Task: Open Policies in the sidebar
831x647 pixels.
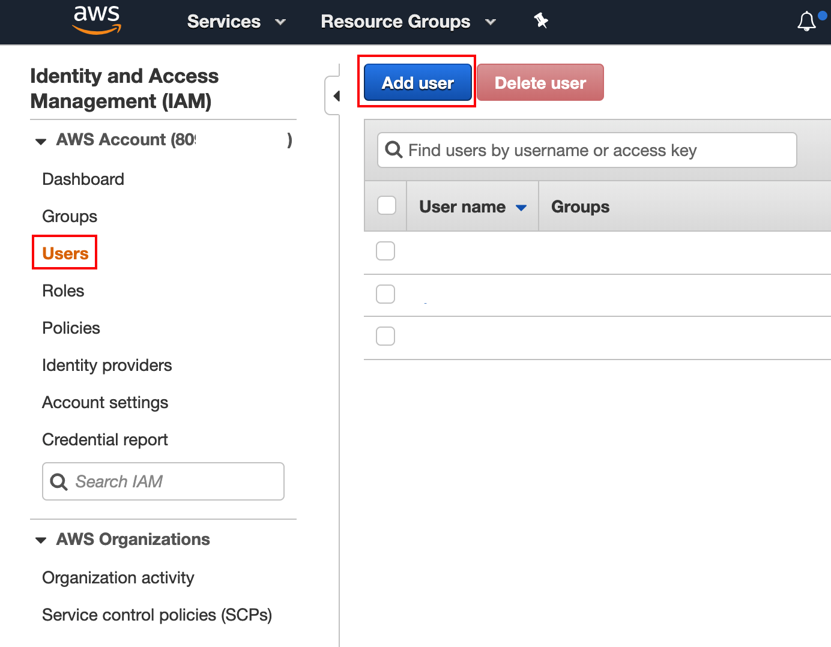Action: pos(71,328)
